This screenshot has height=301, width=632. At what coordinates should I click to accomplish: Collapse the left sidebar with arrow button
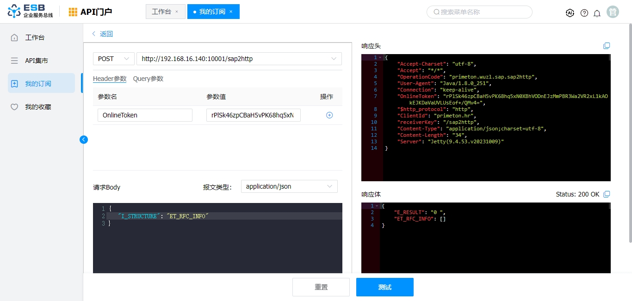coord(84,139)
